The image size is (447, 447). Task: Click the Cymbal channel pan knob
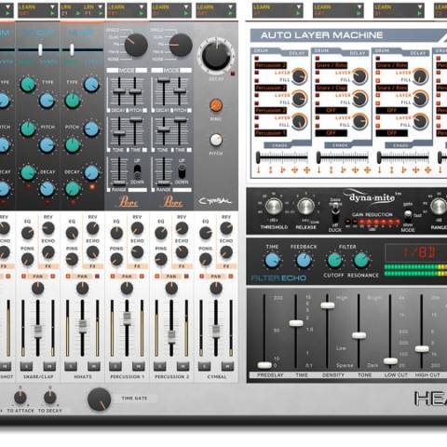click(216, 289)
